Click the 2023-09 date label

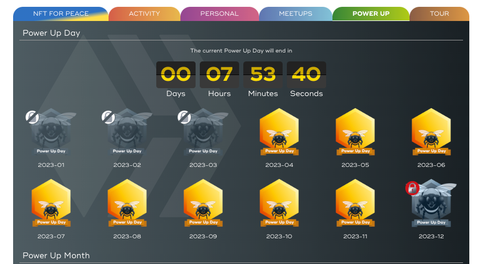[x=203, y=237]
